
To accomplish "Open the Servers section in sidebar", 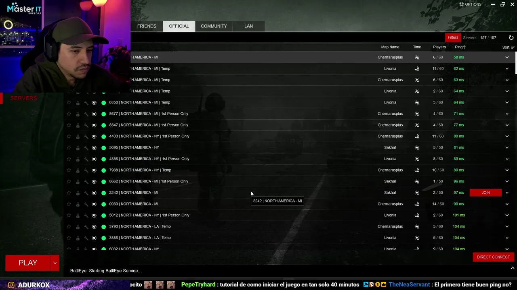I will 23,98.
